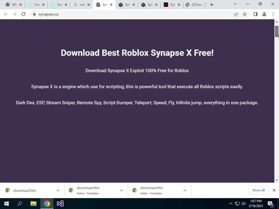Open network status tray icon
Viewport: 279px width, 209px height.
[x=237, y=204]
